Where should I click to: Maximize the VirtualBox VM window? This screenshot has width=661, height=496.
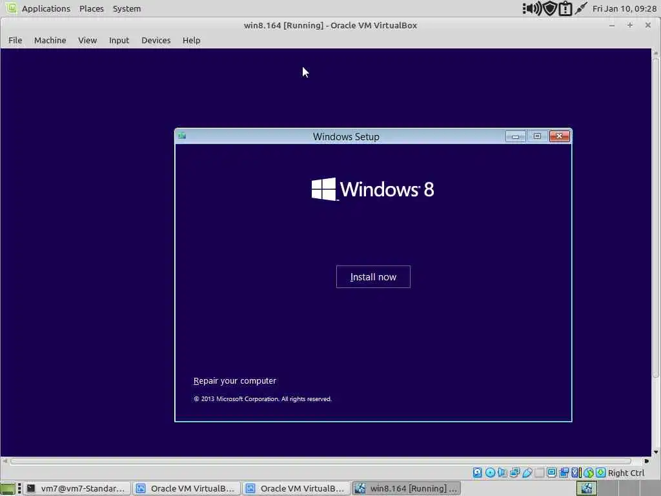pos(630,25)
